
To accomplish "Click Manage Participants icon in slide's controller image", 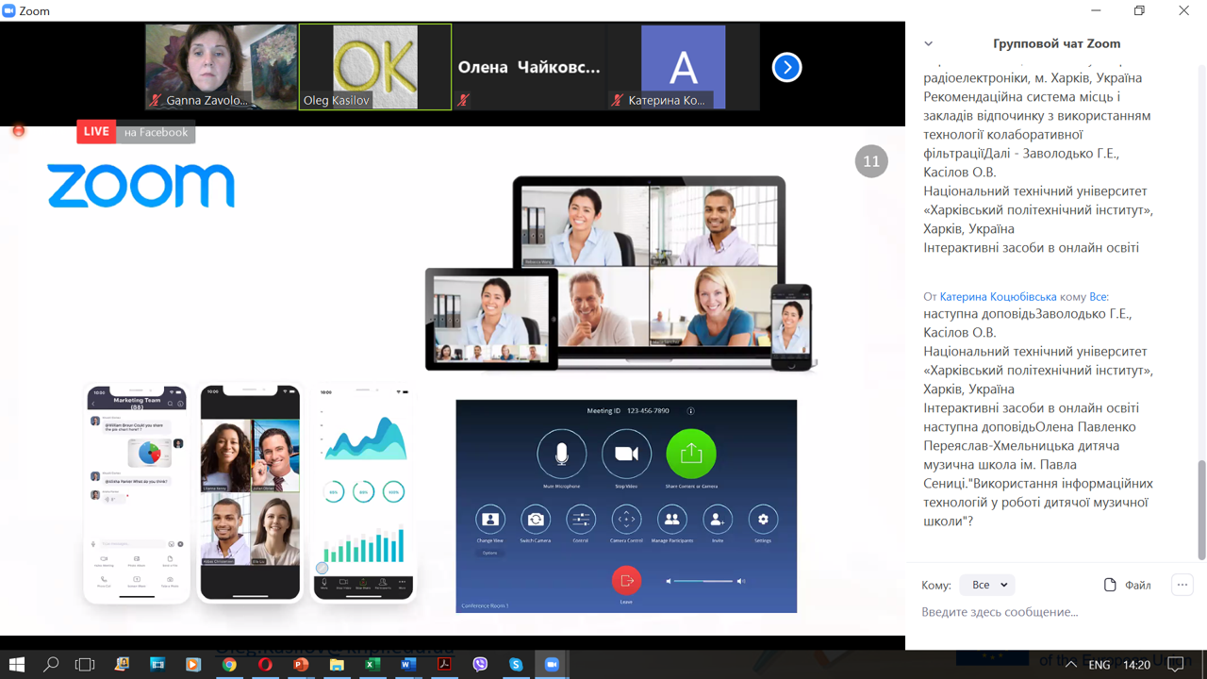I will point(672,519).
